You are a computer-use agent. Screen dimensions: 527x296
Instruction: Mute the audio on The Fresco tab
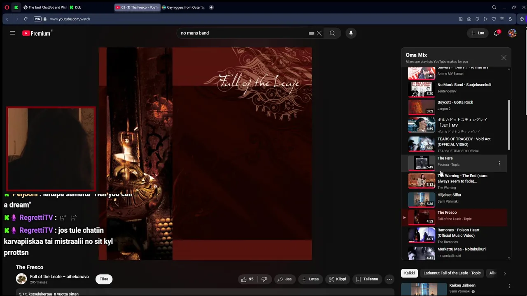tap(123, 7)
